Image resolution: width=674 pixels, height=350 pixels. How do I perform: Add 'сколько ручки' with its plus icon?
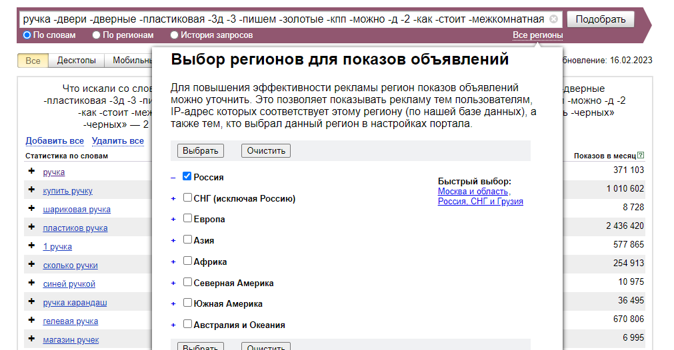[31, 264]
